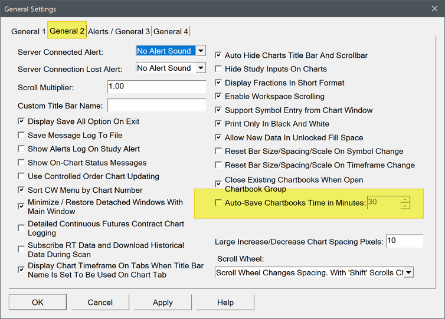Click Large Increase/Decrease Chart Spacing Pixels field
445x319 pixels.
405,241
